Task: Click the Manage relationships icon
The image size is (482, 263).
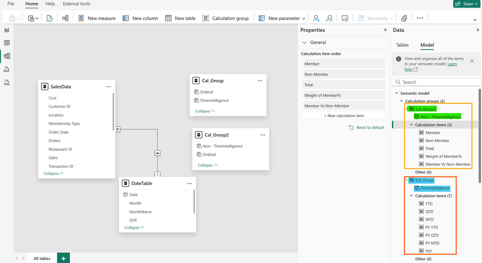Action: tap(65, 18)
